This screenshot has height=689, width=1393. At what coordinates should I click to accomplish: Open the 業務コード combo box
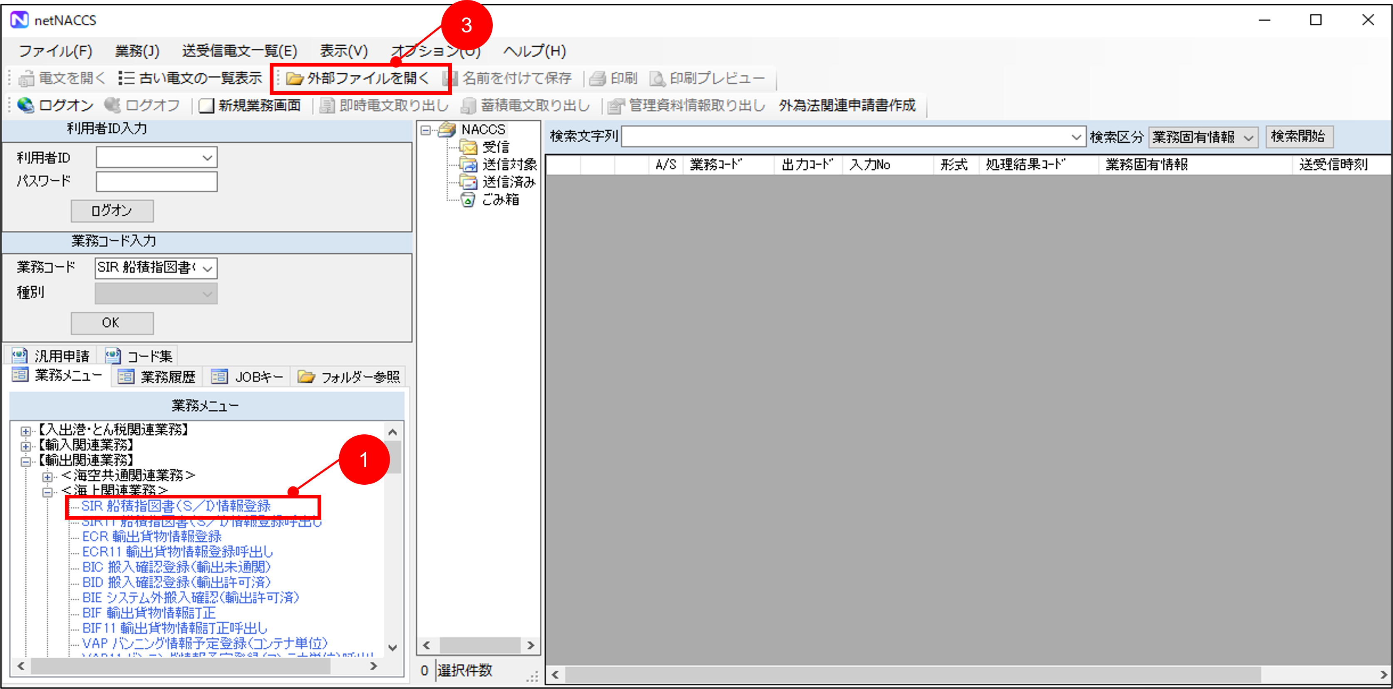[208, 268]
